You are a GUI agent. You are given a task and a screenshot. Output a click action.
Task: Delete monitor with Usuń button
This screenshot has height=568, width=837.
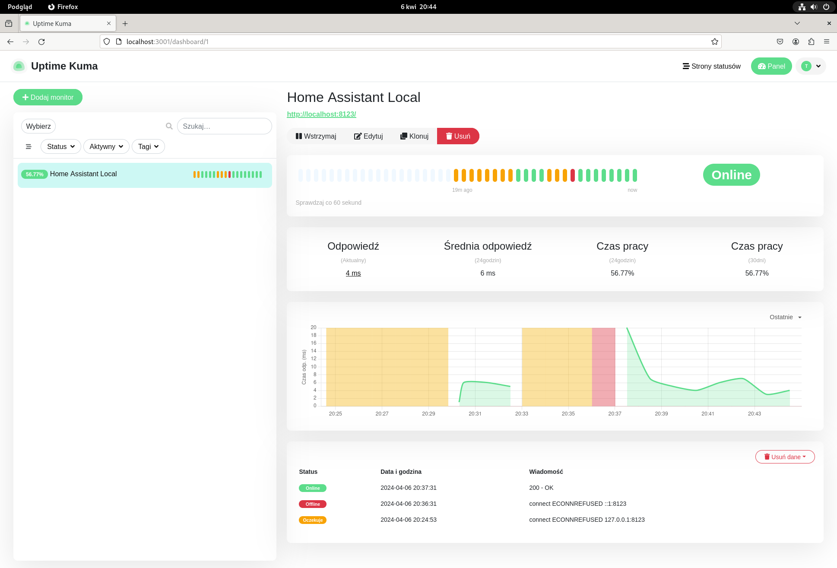tap(458, 136)
